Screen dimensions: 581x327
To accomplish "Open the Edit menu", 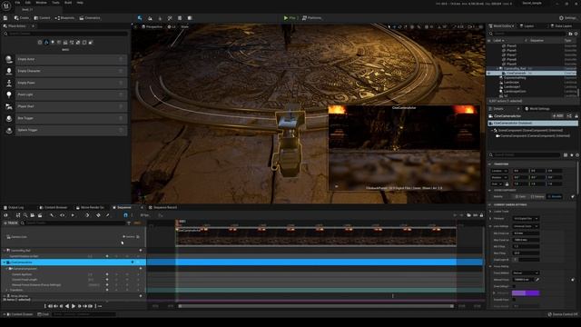I will (x=28, y=3).
